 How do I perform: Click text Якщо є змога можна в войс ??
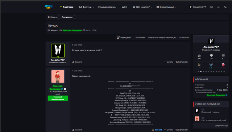tap(87, 50)
